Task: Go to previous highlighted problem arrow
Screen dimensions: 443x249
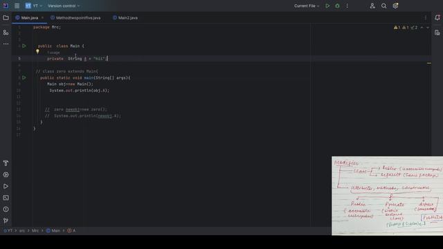Action: 422,28
